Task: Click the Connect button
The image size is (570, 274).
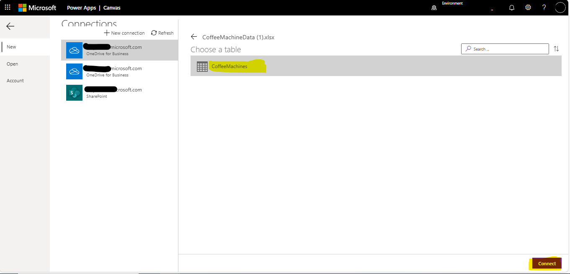Action: [x=547, y=264]
